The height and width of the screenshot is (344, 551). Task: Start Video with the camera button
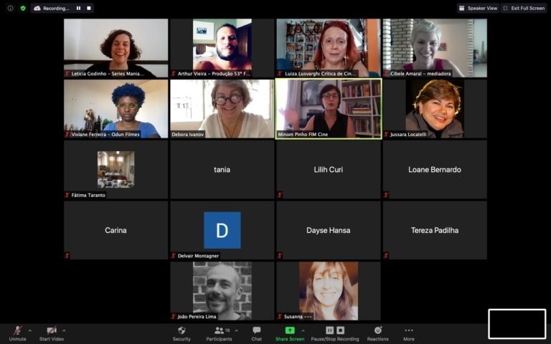[51, 333]
